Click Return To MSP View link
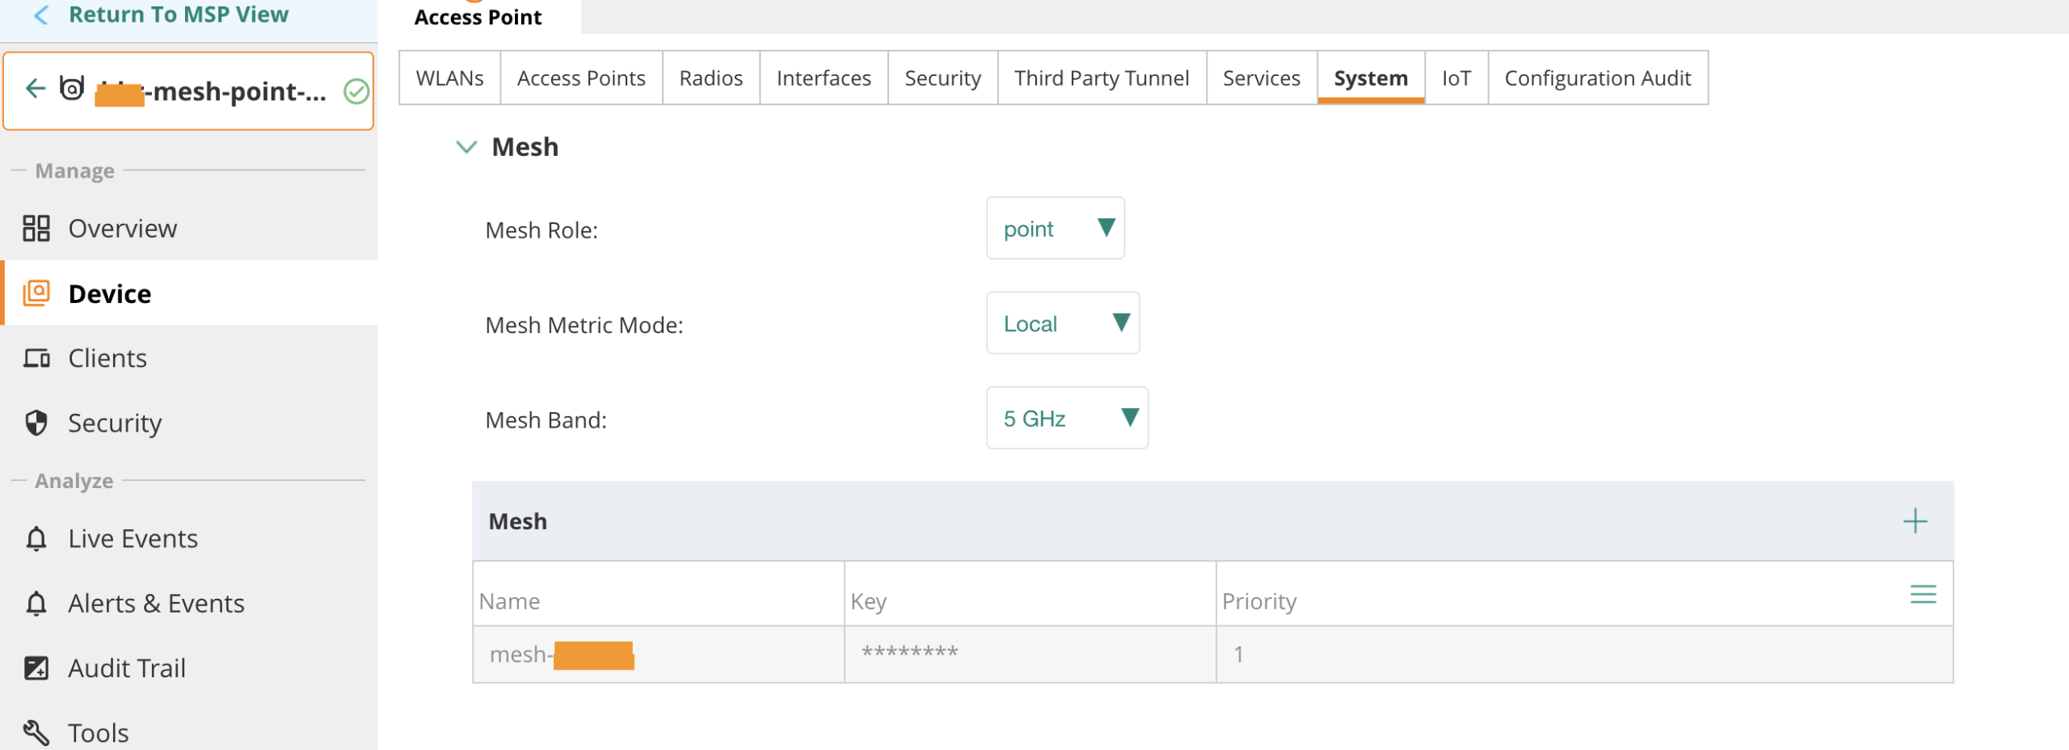The width and height of the screenshot is (2069, 750). [178, 15]
